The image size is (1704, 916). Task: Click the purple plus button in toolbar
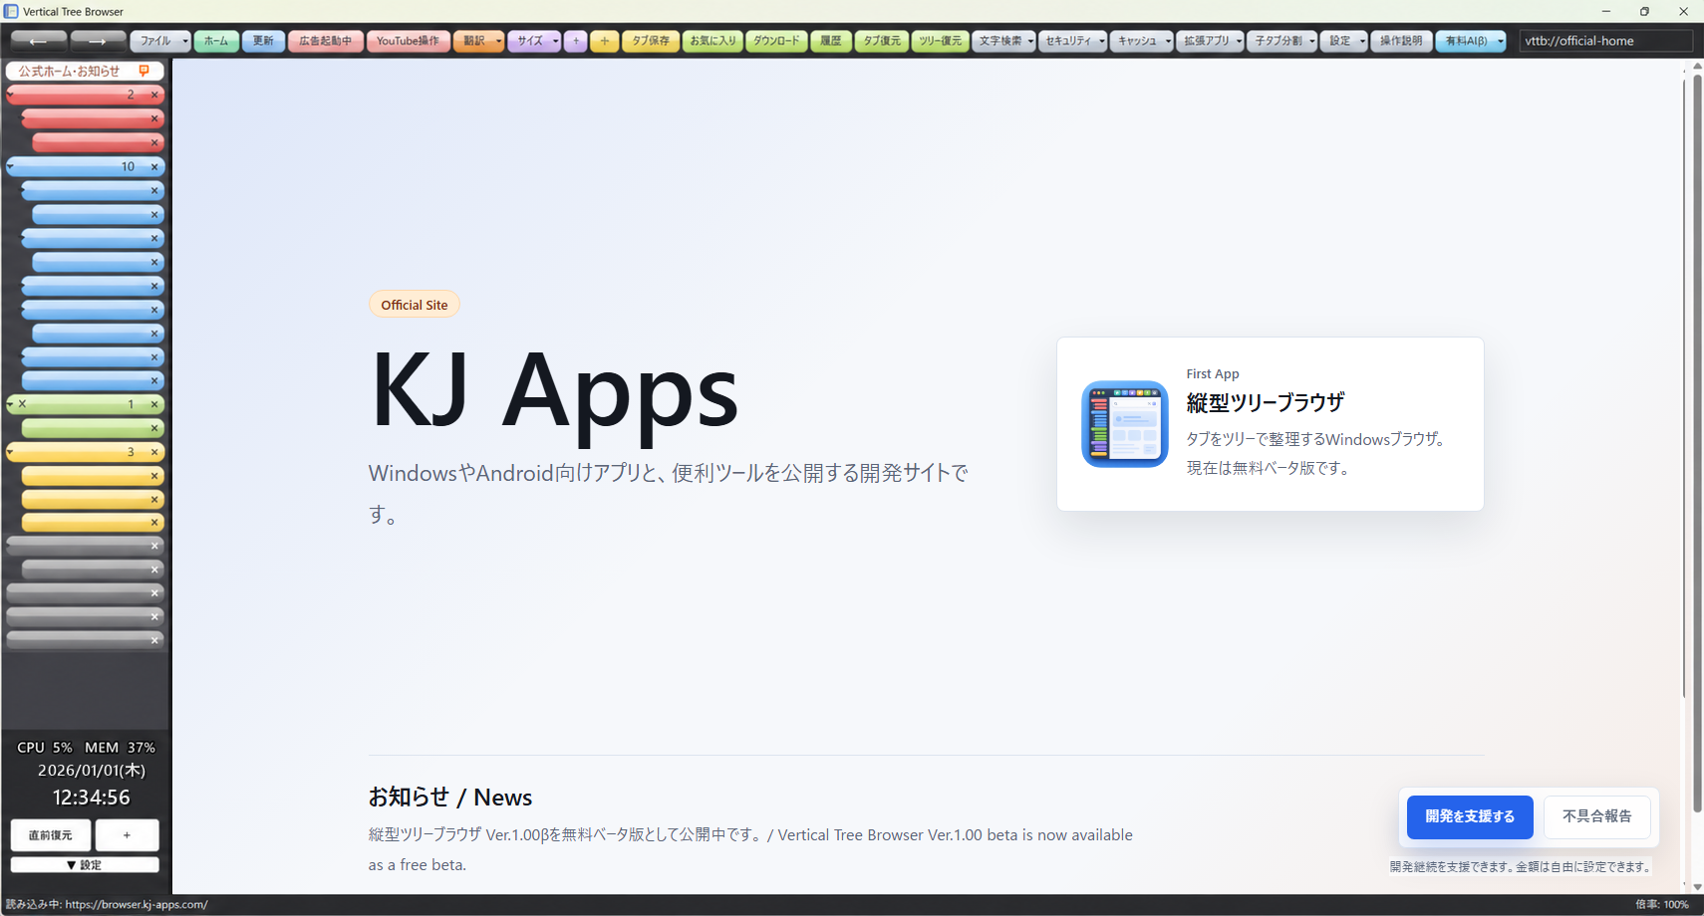[x=575, y=41]
